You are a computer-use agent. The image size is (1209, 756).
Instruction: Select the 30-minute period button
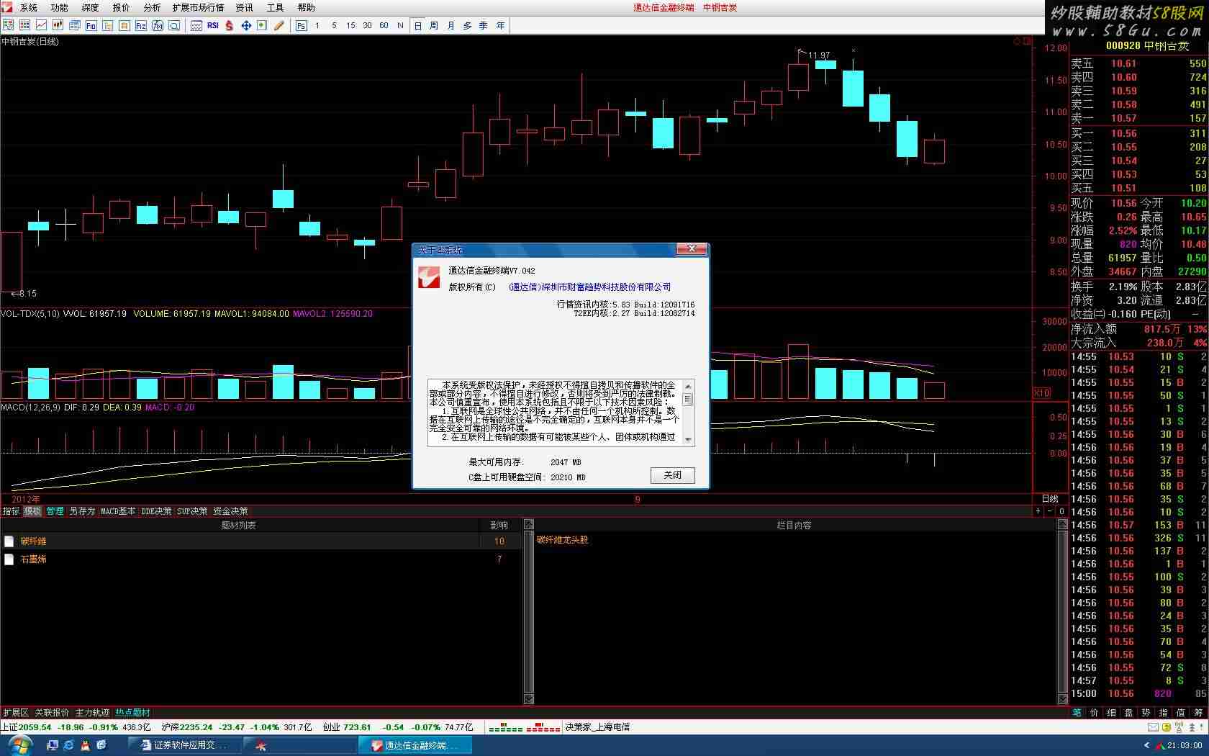click(x=367, y=25)
